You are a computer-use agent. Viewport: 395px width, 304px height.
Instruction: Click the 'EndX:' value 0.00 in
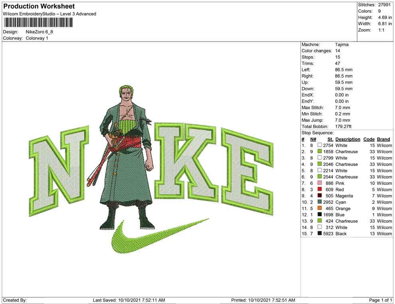pyautogui.click(x=342, y=95)
